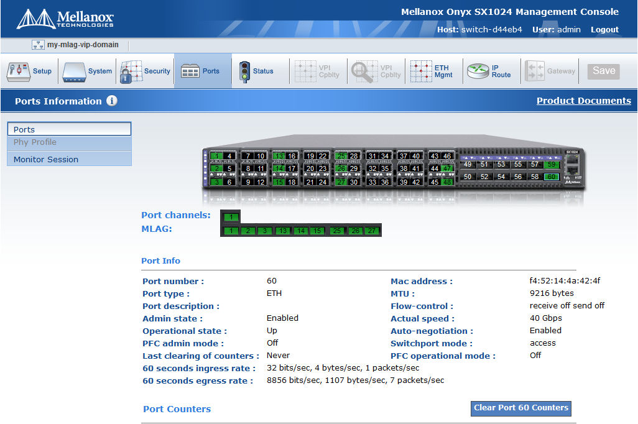This screenshot has height=424, width=638.
Task: Select port channel 1 box
Action: coord(231,217)
